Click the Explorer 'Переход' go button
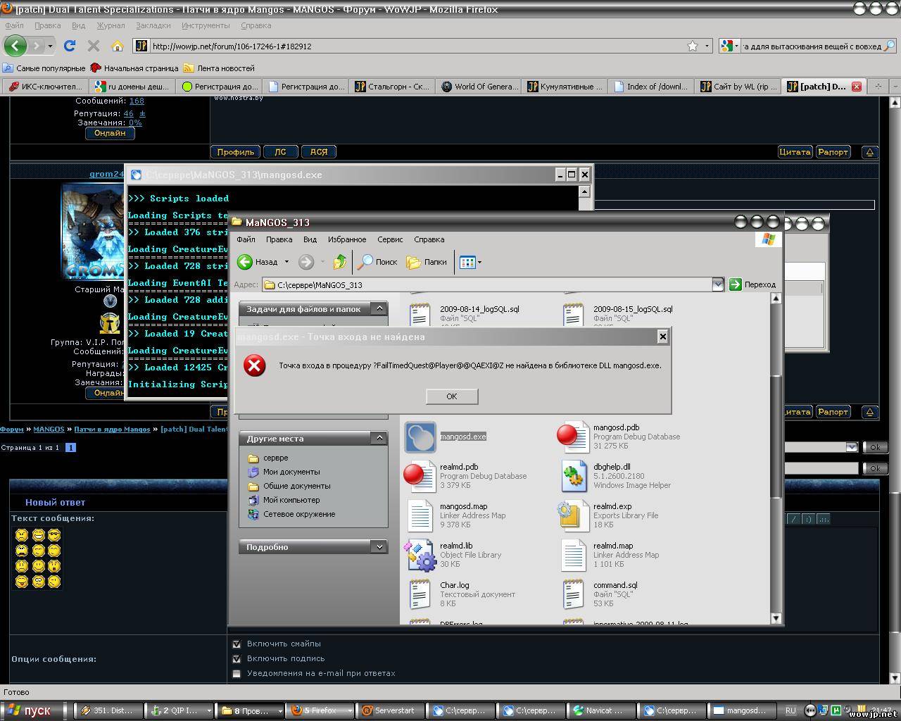 click(752, 284)
